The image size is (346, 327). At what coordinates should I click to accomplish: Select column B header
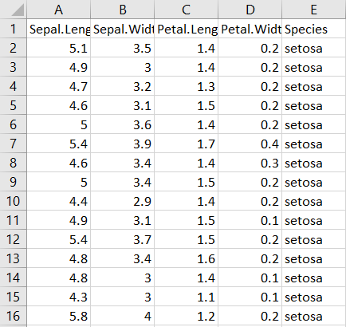122,10
